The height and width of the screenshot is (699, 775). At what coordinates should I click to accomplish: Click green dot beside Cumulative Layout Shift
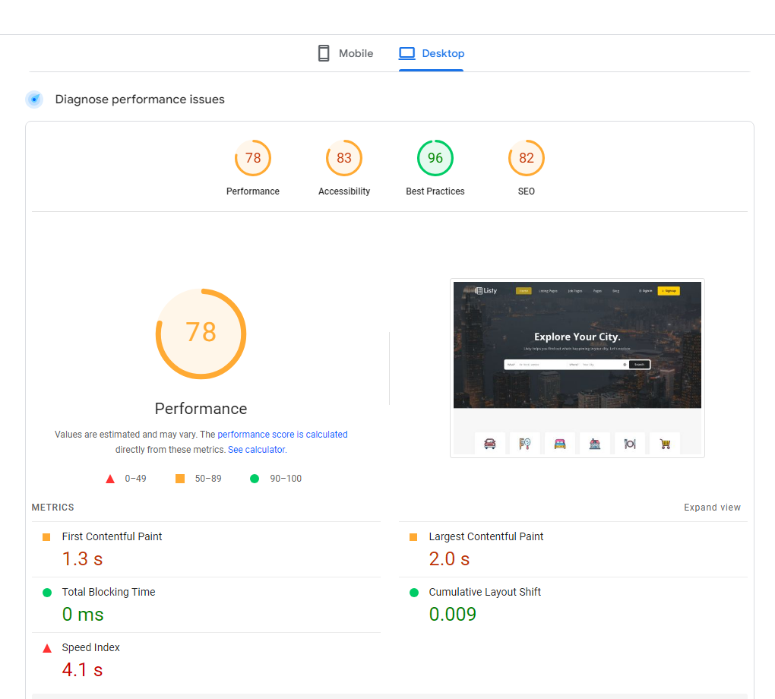tap(414, 593)
